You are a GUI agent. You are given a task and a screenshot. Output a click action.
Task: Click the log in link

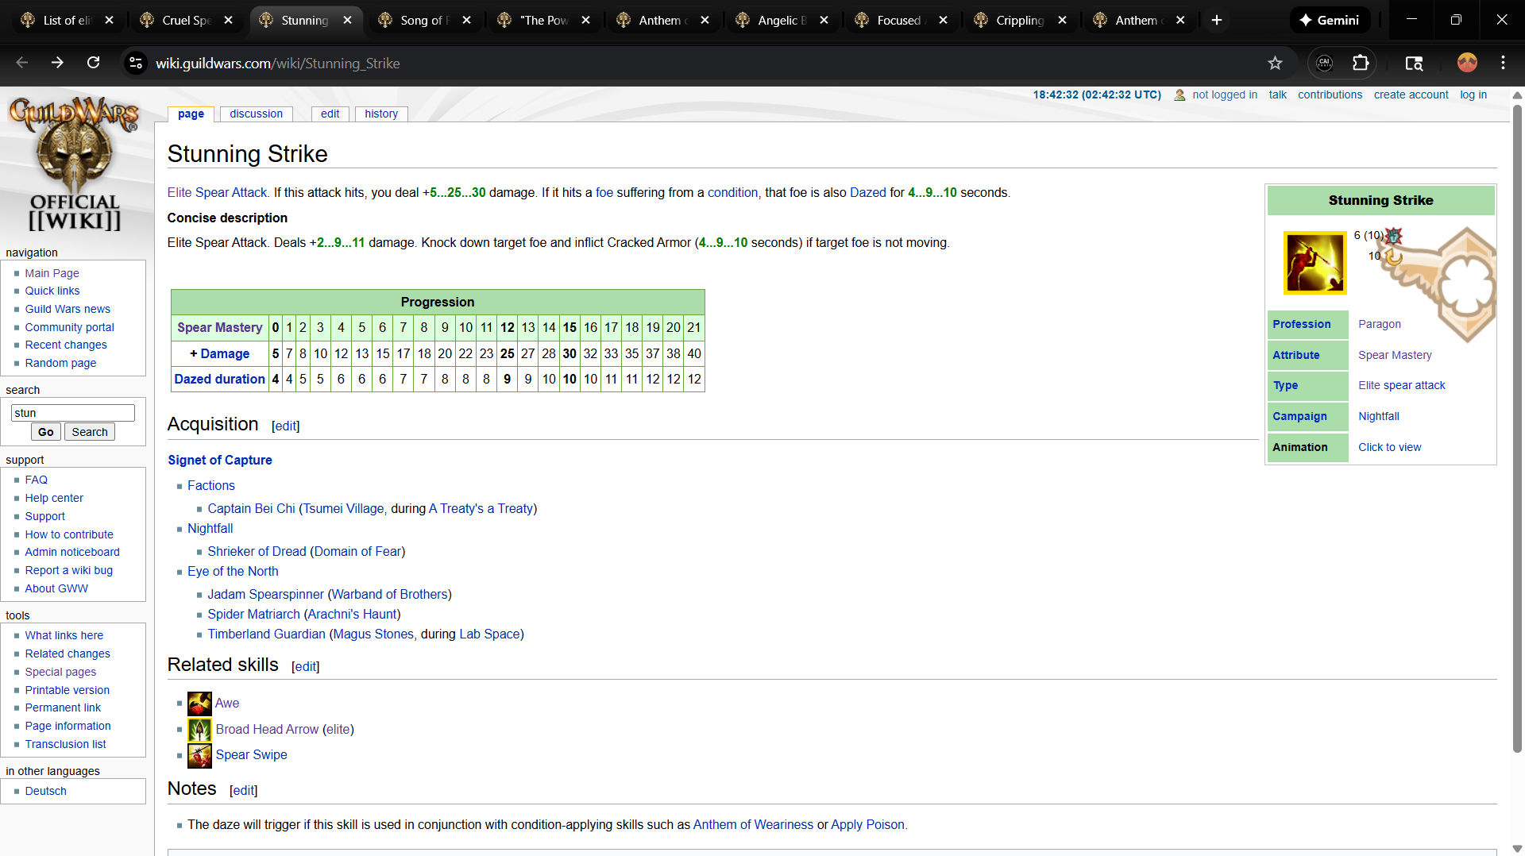pyautogui.click(x=1473, y=94)
